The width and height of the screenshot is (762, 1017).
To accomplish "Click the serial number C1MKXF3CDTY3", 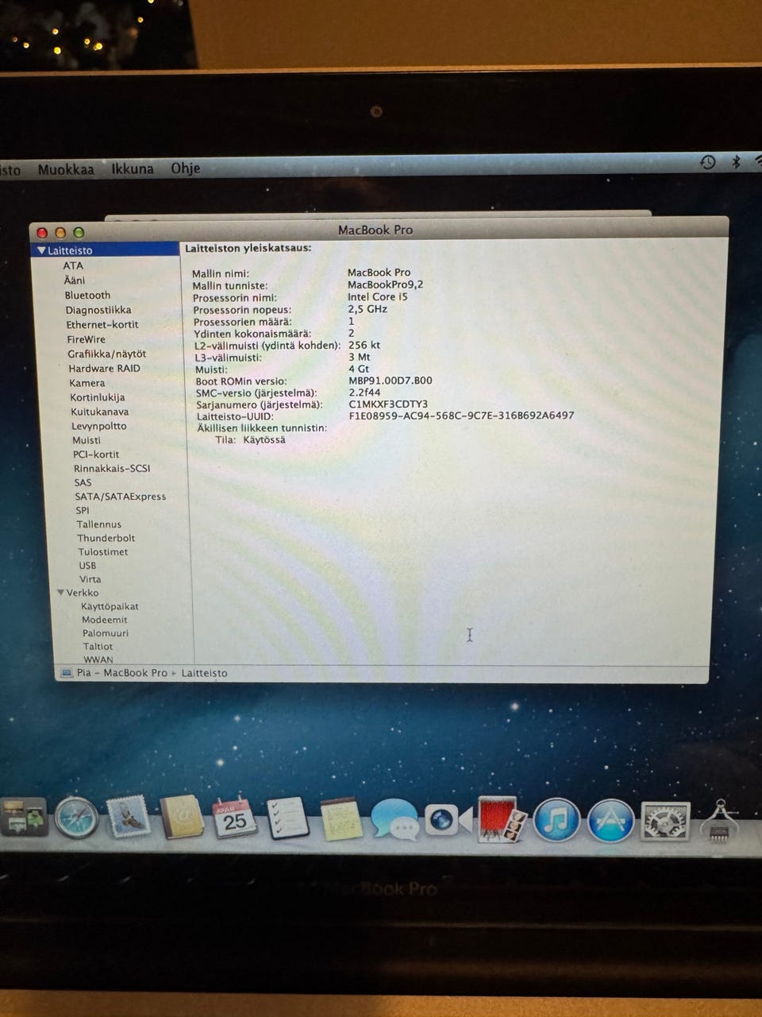I will (x=388, y=404).
